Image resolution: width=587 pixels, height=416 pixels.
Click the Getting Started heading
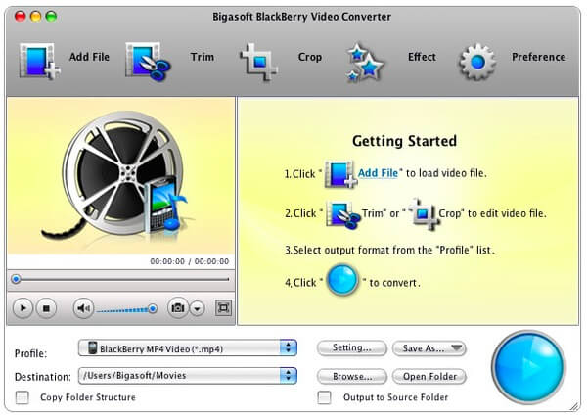[x=404, y=141]
